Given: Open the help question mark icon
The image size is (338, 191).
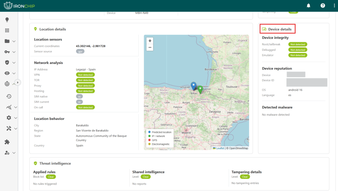Looking at the screenshot, I should click(x=323, y=6).
